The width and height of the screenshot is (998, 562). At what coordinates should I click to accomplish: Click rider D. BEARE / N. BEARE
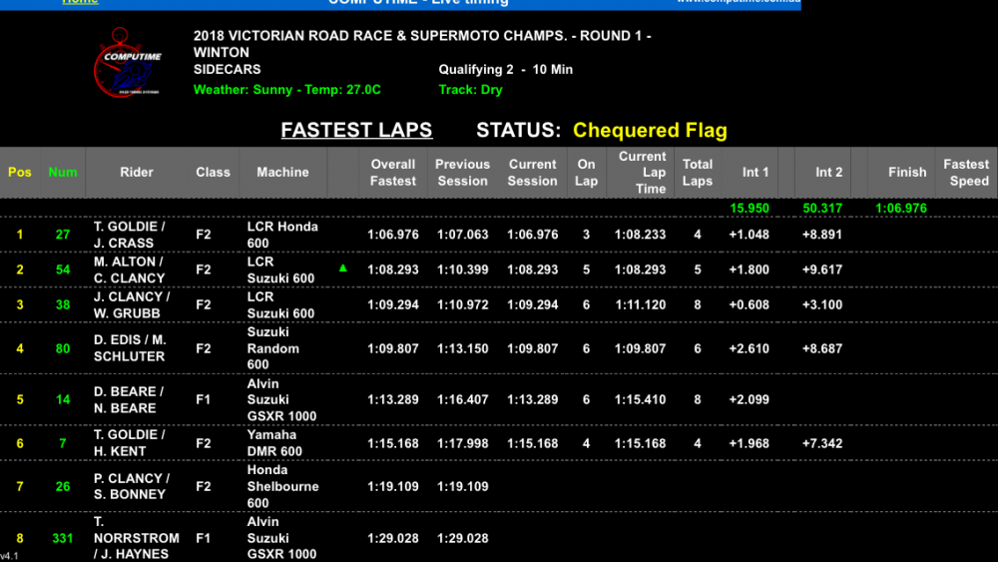(129, 399)
